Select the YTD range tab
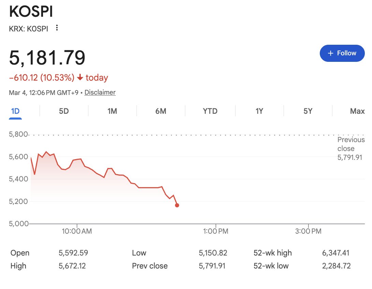The width and height of the screenshot is (372, 289). click(210, 111)
